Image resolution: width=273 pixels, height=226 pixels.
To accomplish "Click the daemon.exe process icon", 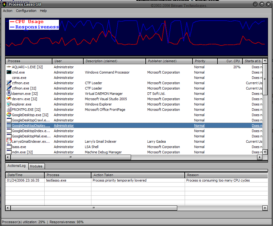I will [x=9, y=94].
